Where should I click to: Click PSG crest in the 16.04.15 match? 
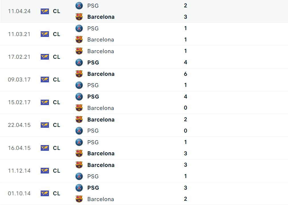(x=79, y=142)
